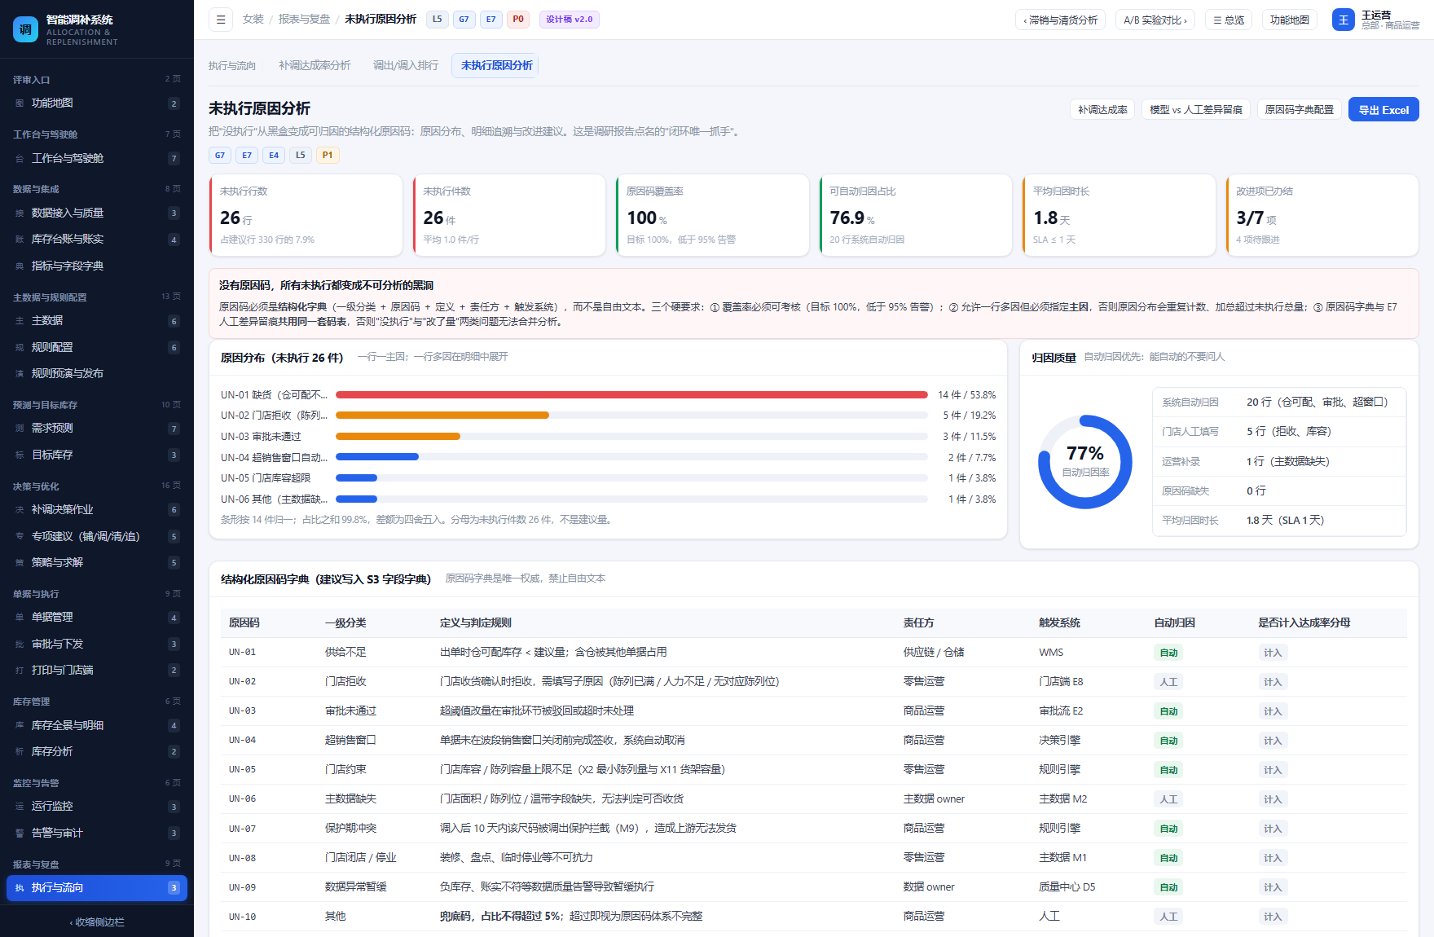Collapse the 决策与优化 sidebar group
This screenshot has height=937, width=1434.
97,486
